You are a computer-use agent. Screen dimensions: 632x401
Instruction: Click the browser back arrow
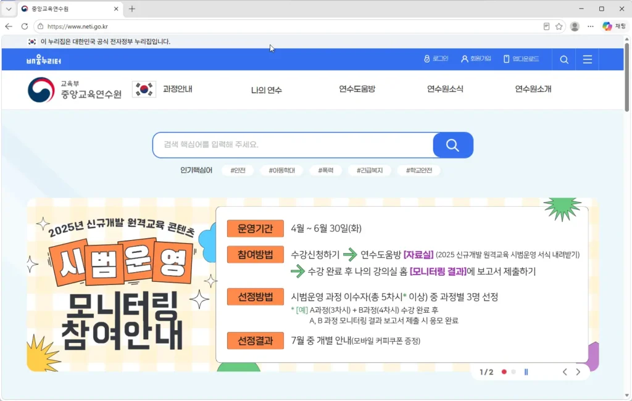click(9, 26)
